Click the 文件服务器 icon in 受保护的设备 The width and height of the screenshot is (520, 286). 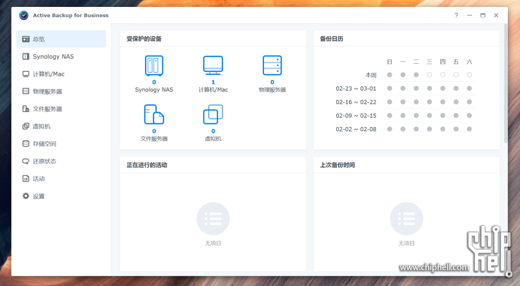[154, 114]
